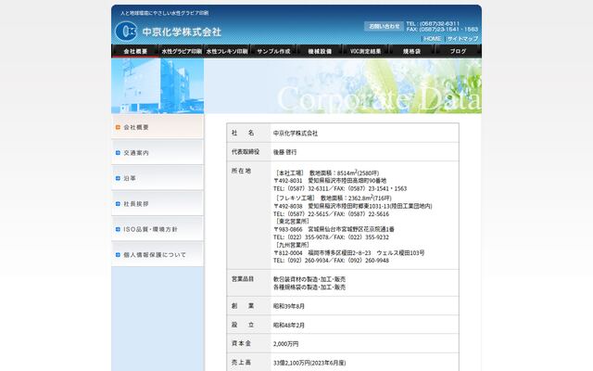The height and width of the screenshot is (371, 593).
Task: Click the TEL (092) 260-9934 line
Action: tap(331, 261)
